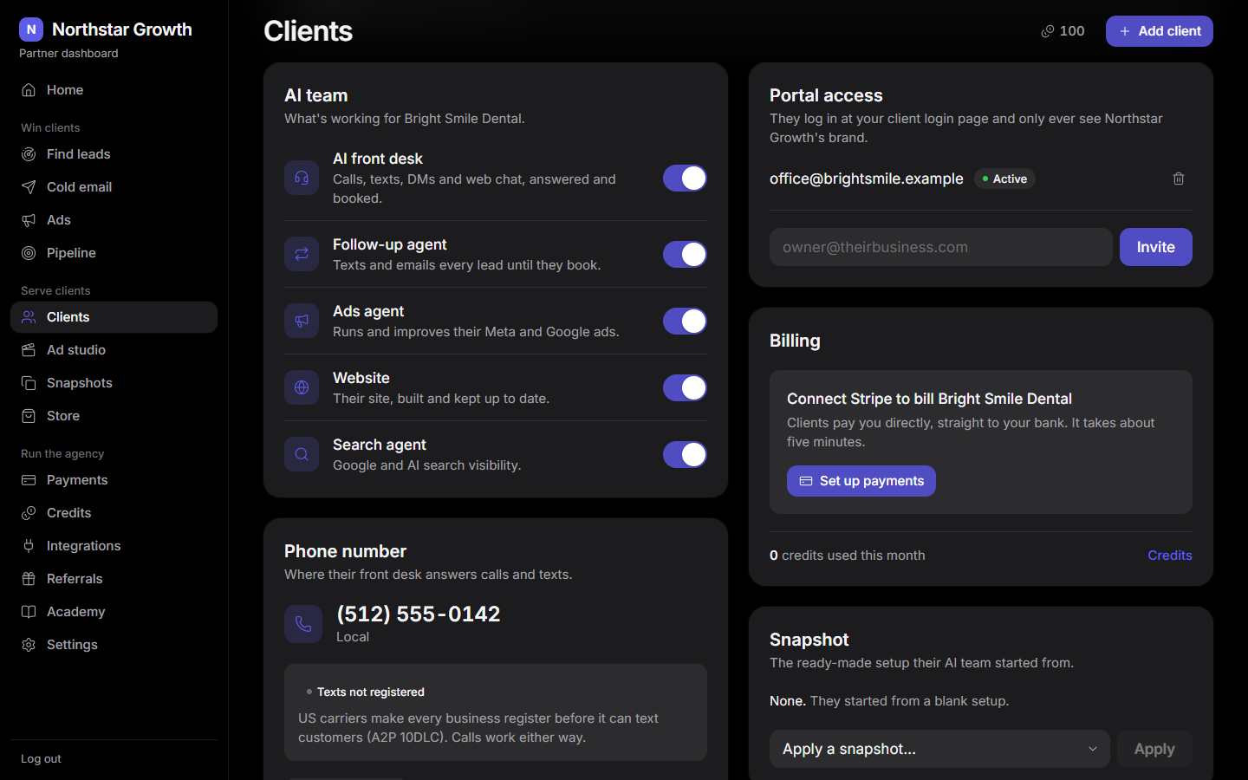The image size is (1248, 780).
Task: Click the Ads megaphone icon in sidebar
Action: [29, 220]
